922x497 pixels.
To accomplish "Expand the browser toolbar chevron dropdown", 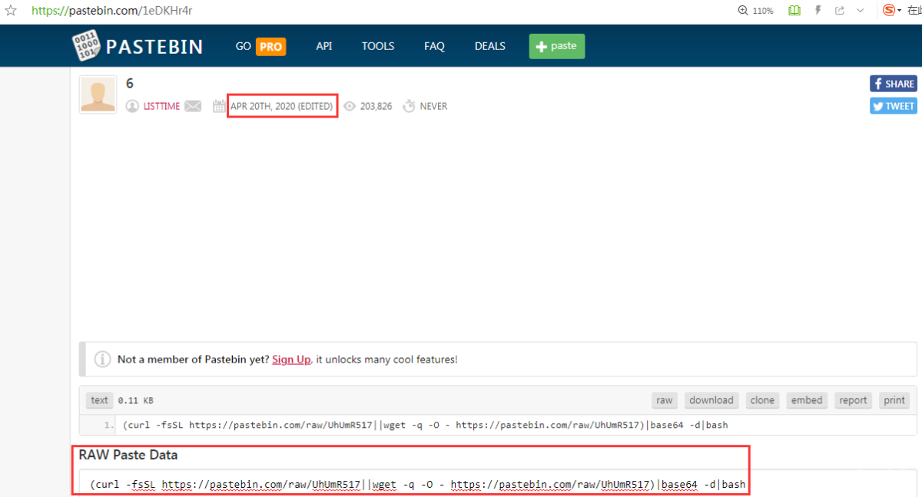I will click(860, 11).
